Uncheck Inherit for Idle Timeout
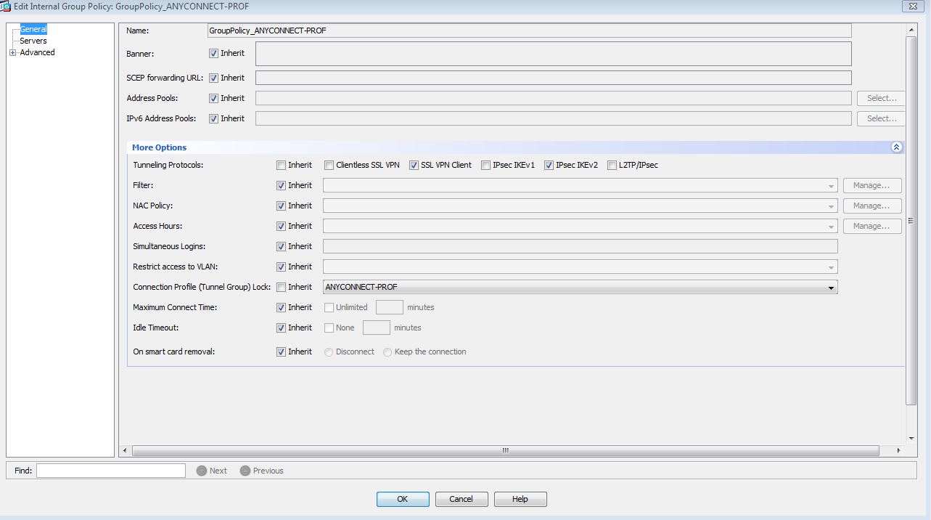Image resolution: width=931 pixels, height=520 pixels. tap(281, 328)
